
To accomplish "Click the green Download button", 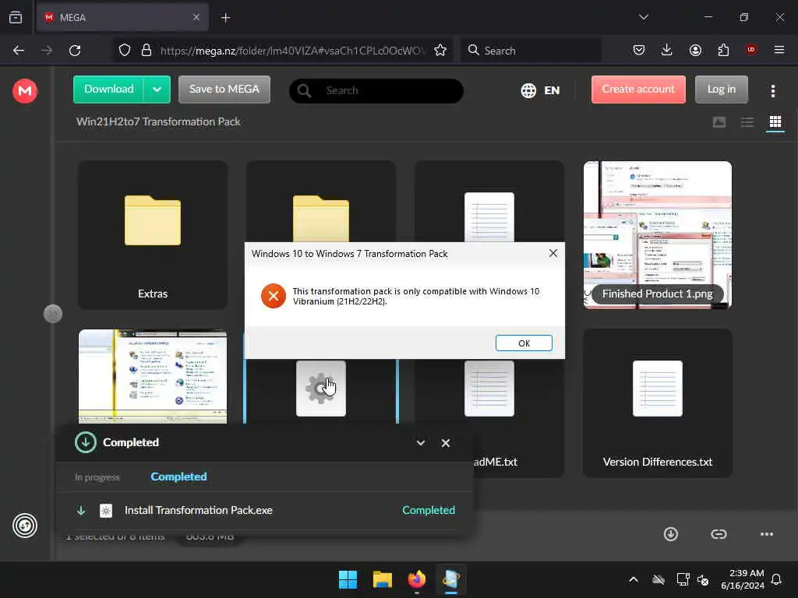I will coord(108,90).
